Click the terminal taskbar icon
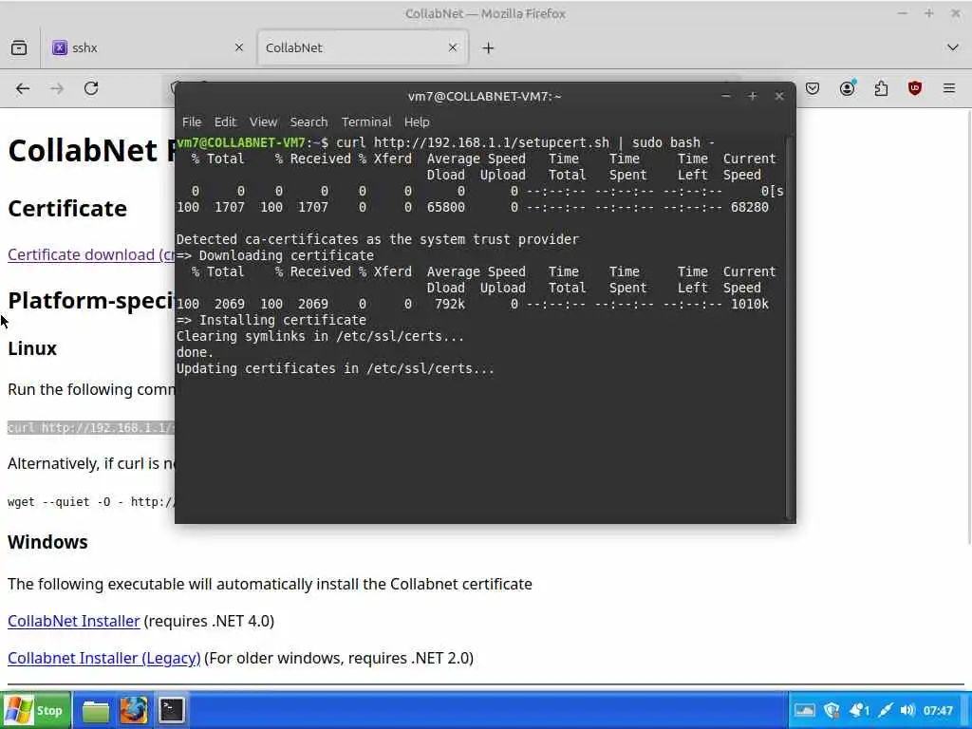This screenshot has height=729, width=972. (171, 710)
